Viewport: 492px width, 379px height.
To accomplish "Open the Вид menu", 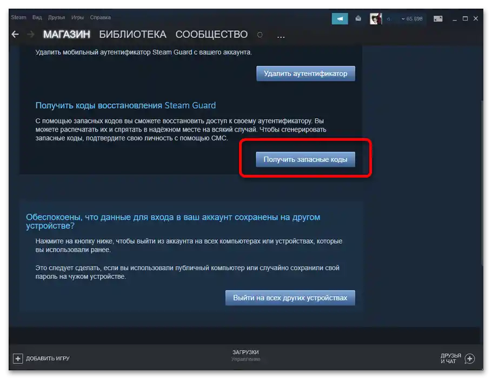I will click(x=37, y=17).
